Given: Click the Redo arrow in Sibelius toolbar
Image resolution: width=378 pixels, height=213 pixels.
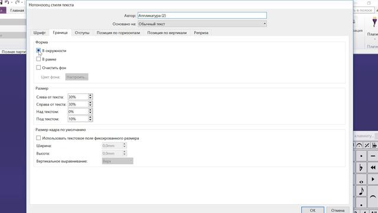Looking at the screenshot, I should tap(17, 2).
